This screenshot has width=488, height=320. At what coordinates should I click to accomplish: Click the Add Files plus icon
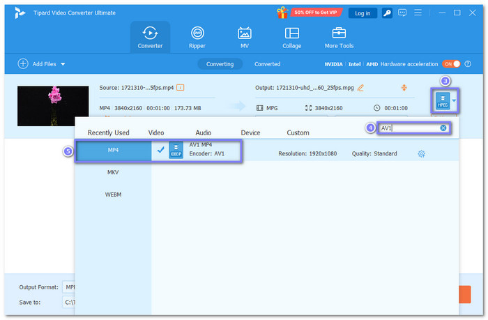[23, 64]
